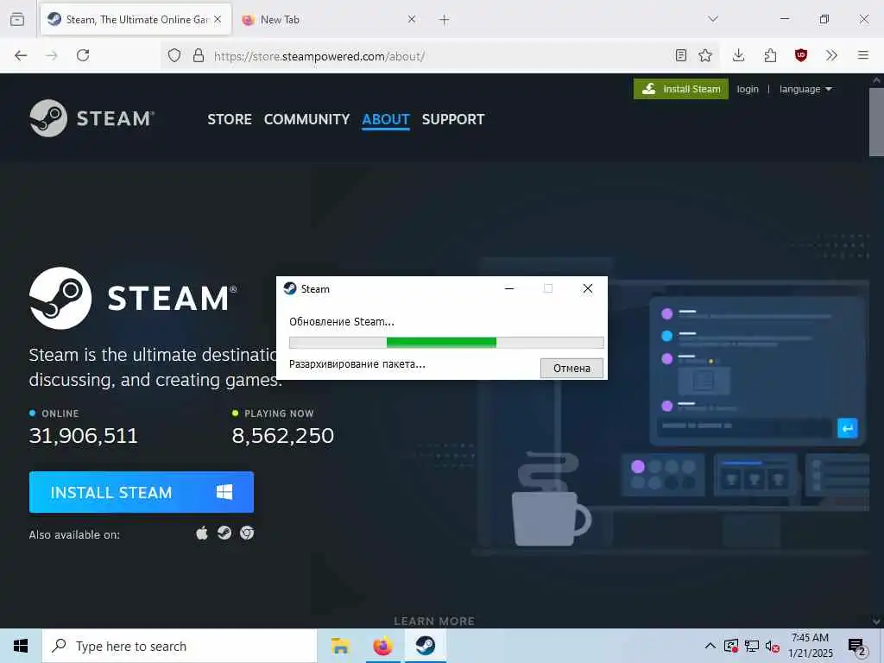Reload the Steam about page

(83, 55)
